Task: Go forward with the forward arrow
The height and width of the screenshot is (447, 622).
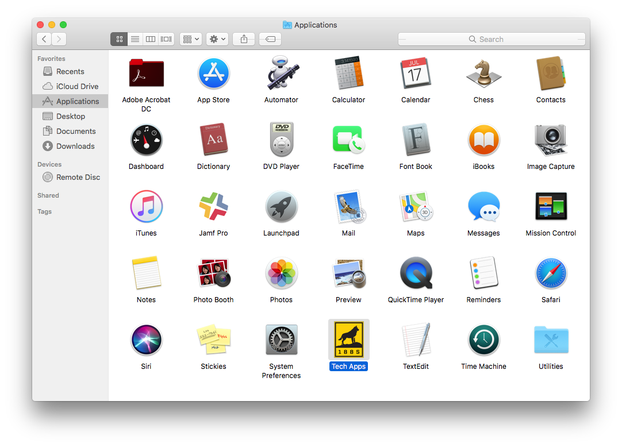Action: (59, 39)
